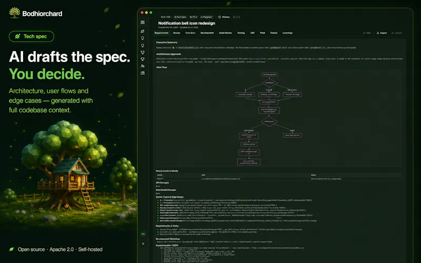Open the team members icon in sidebar
Image resolution: width=421 pixels, height=263 pixels.
click(143, 66)
